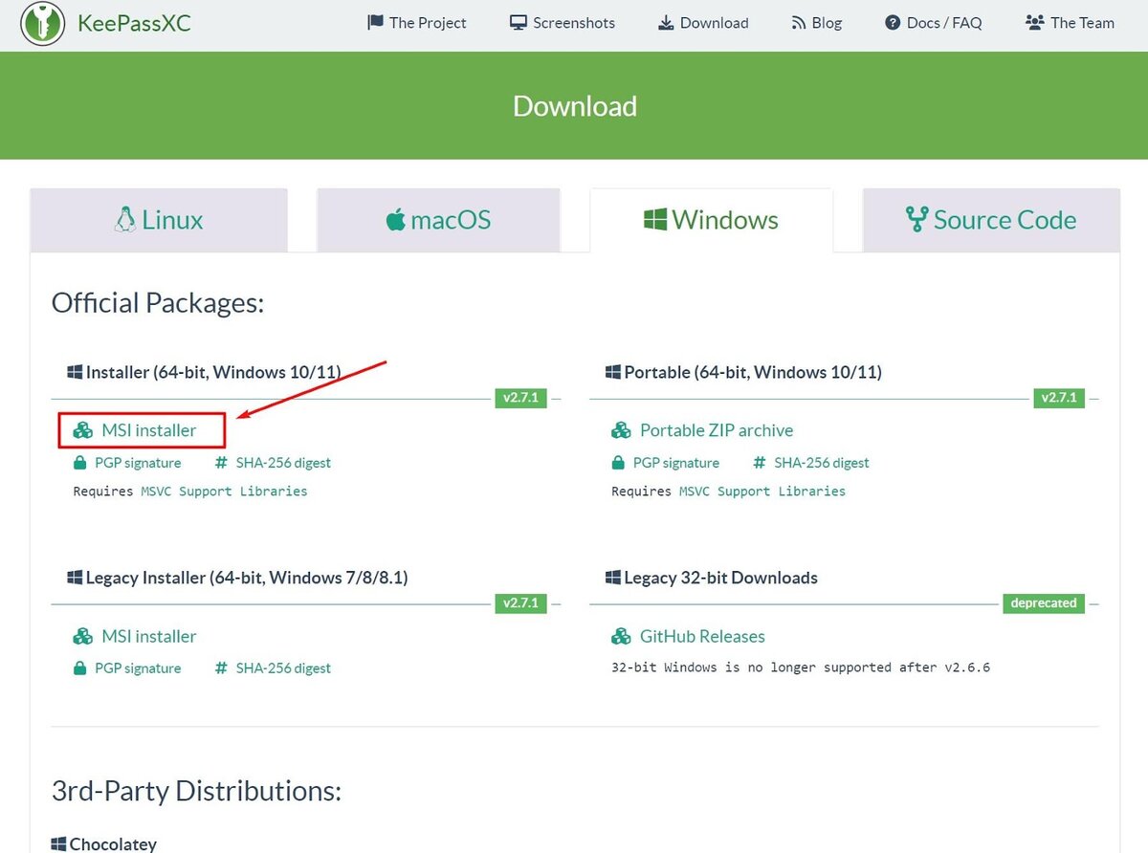The width and height of the screenshot is (1148, 853).
Task: Click the KeePassXC brand name text
Action: coord(134,23)
